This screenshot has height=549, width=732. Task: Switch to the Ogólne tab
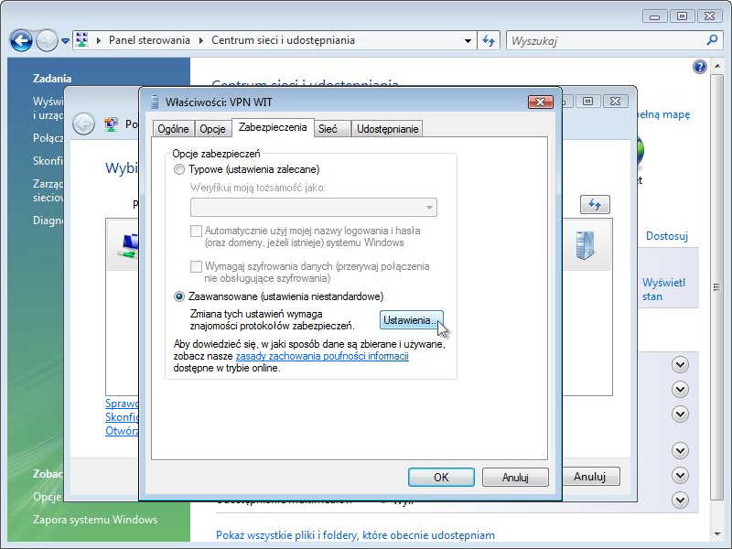click(173, 129)
